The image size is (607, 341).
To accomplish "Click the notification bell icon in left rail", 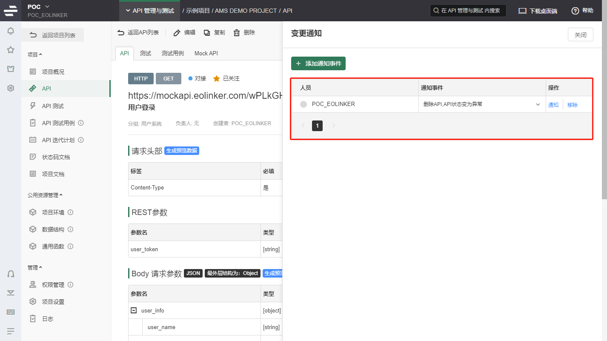I will pos(11,31).
